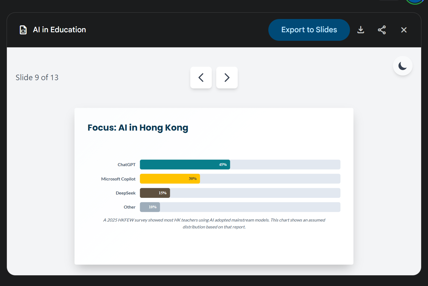428x286 pixels.
Task: Select the Microsoft Copilot row label text
Action: pyautogui.click(x=118, y=179)
